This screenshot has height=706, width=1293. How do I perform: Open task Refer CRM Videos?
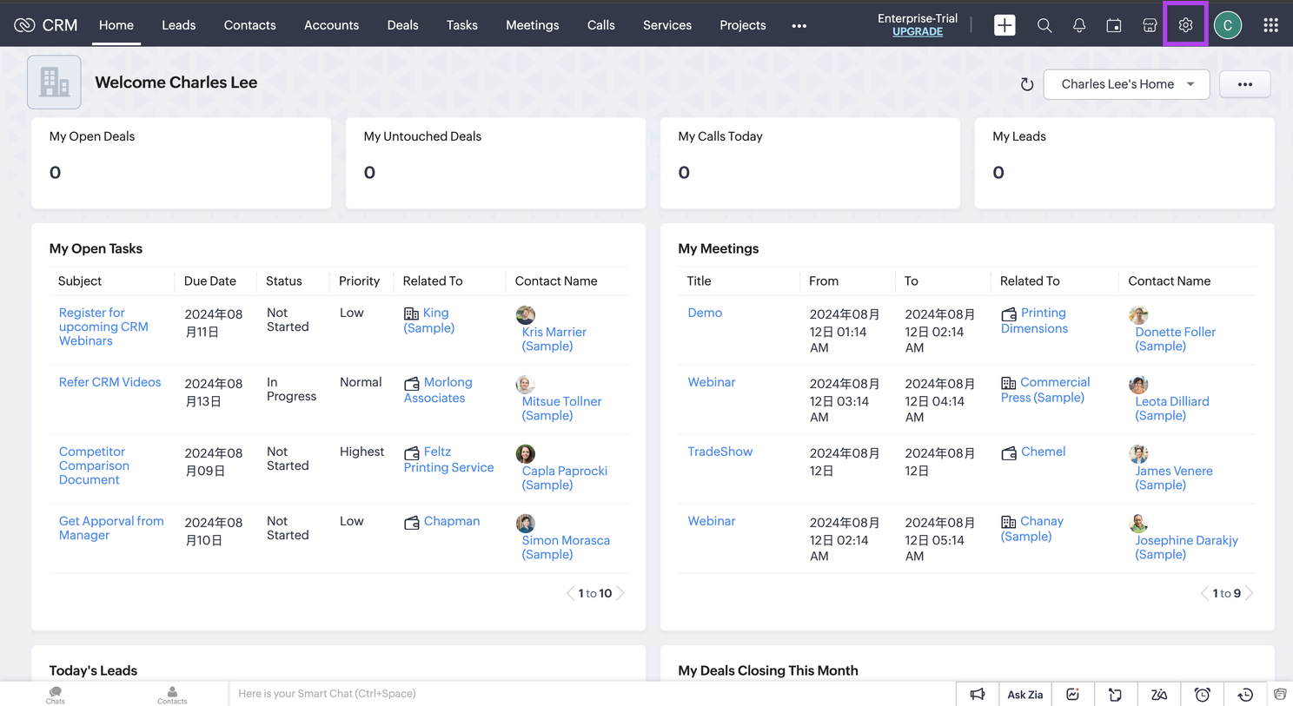pos(109,382)
